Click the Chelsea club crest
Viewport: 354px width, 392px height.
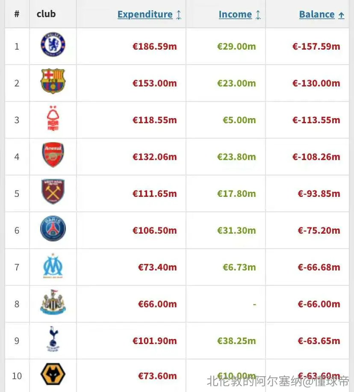click(x=53, y=45)
